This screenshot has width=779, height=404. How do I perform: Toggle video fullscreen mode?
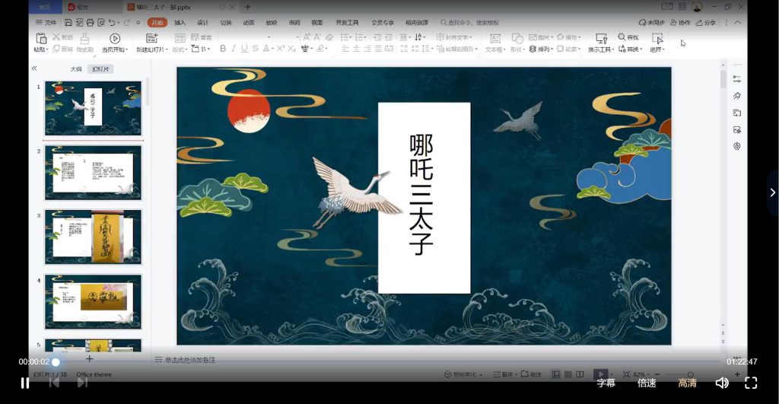click(x=751, y=383)
